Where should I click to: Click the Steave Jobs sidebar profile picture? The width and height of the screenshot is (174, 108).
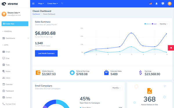pos(4,14)
